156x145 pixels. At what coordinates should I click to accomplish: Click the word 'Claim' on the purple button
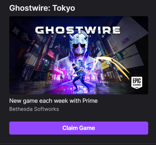tap(68, 128)
